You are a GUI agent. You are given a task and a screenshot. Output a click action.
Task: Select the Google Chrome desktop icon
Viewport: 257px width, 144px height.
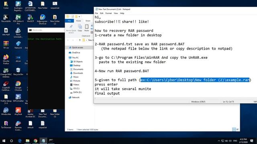click(18, 86)
